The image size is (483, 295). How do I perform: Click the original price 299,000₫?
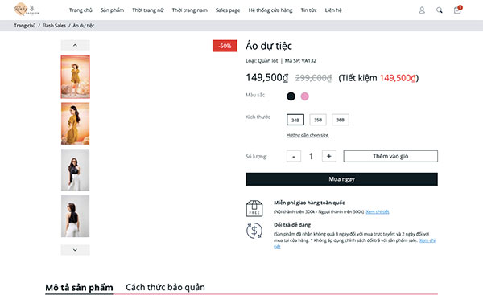click(x=313, y=78)
